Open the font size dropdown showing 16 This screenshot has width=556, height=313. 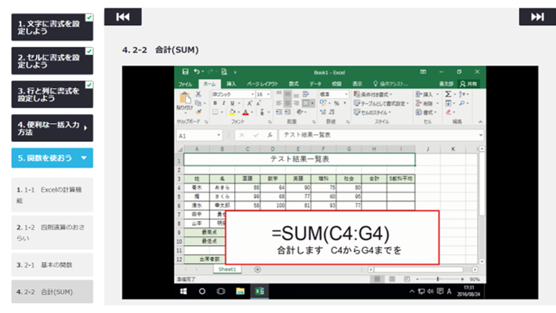[x=269, y=94]
